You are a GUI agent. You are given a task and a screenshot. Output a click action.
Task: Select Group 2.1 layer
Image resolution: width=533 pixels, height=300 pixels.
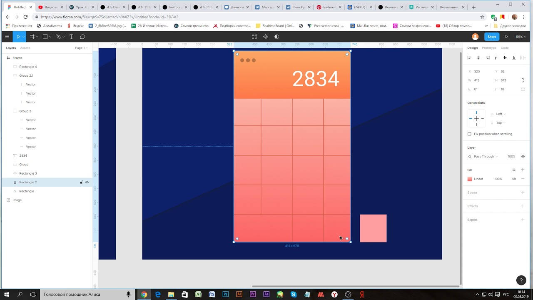tap(26, 75)
